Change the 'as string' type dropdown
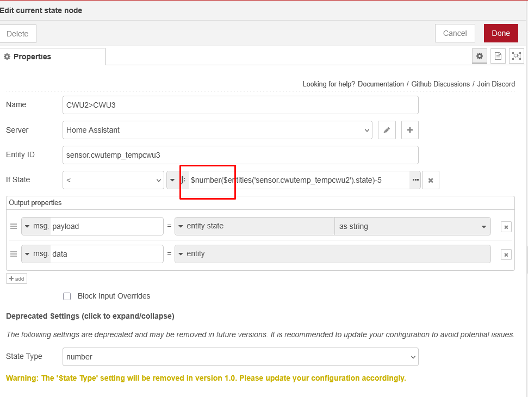 (x=412, y=226)
